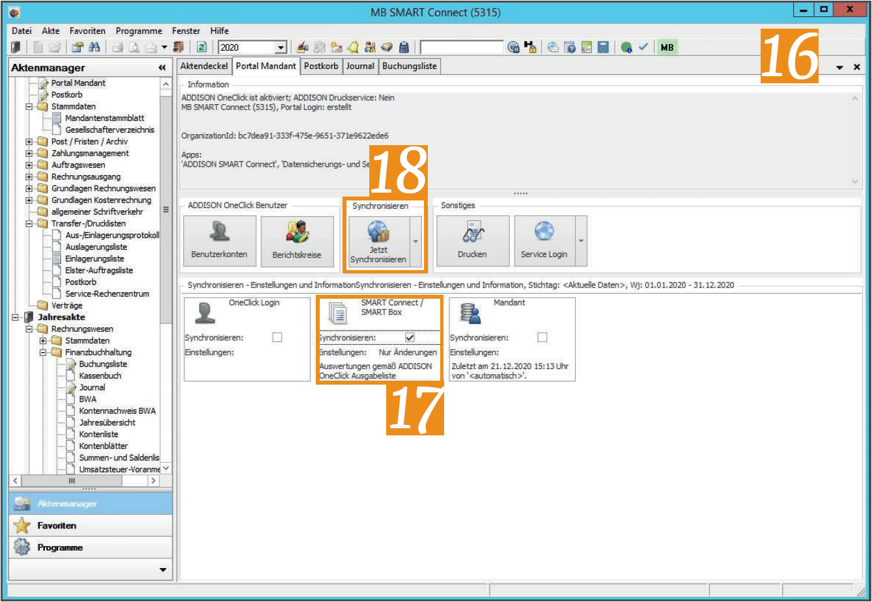The width and height of the screenshot is (872, 602).
Task: Open Kontenliste under Finanzbuchhaltung
Action: pyautogui.click(x=98, y=435)
